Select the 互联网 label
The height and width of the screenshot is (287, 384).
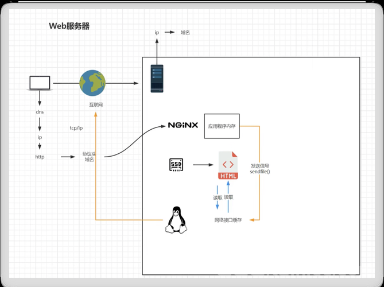[x=96, y=105]
